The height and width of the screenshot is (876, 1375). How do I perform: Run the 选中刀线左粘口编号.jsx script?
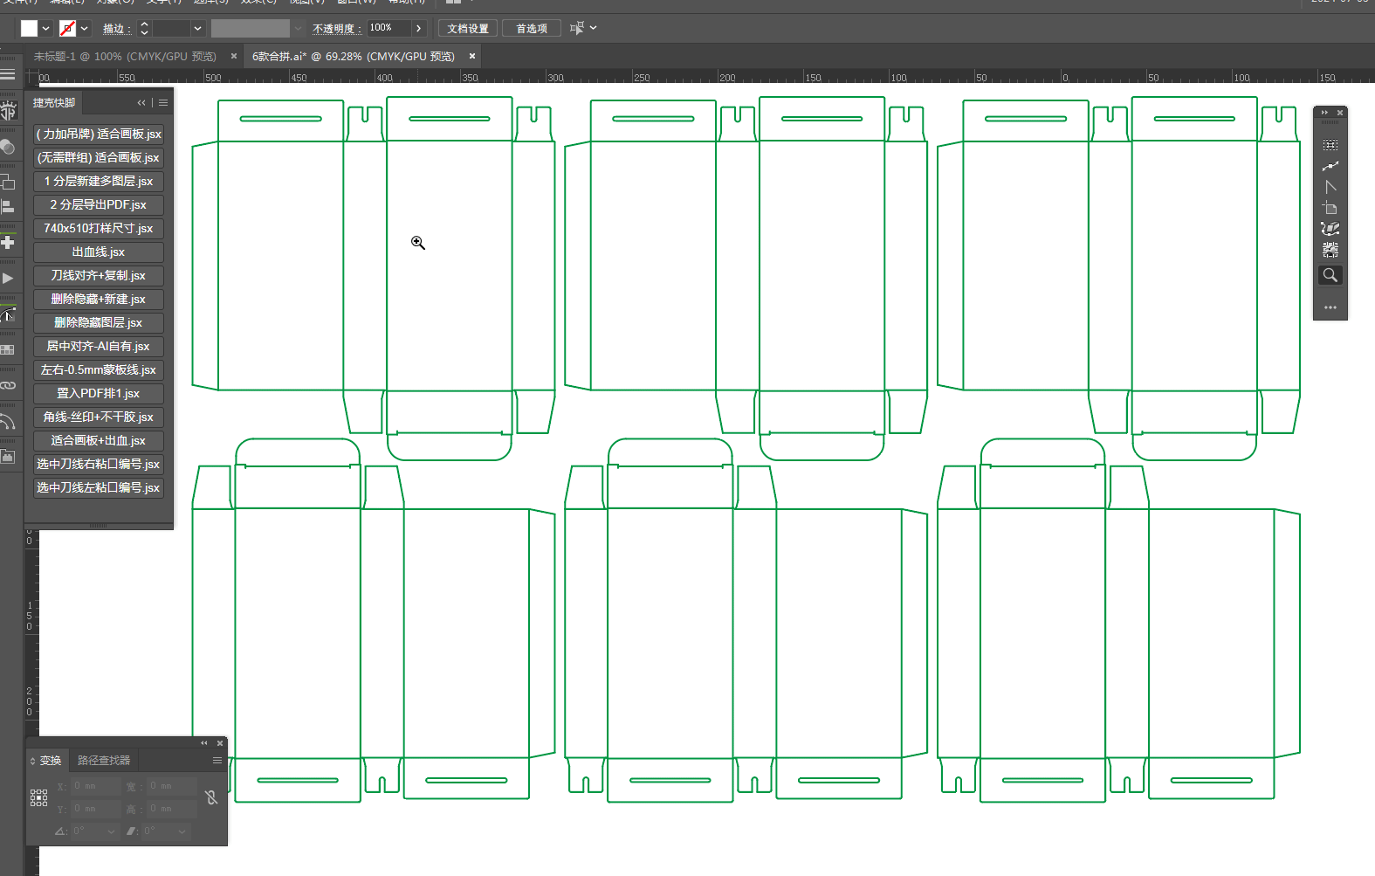[x=99, y=487]
